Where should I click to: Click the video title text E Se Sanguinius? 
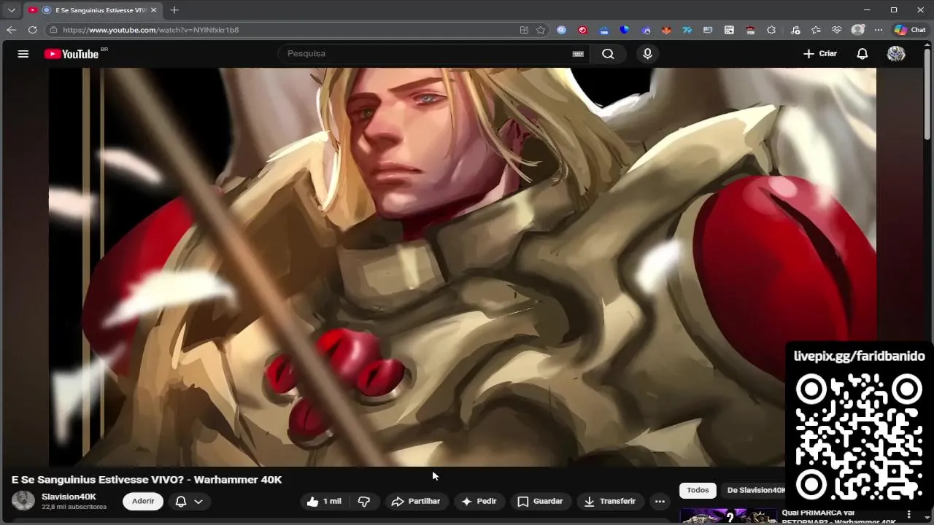pyautogui.click(x=147, y=480)
